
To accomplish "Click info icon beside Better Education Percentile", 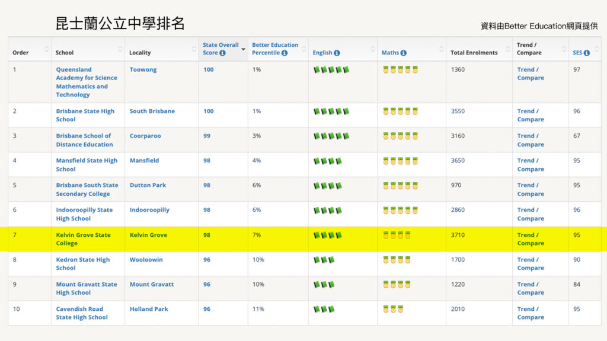I will coord(285,53).
